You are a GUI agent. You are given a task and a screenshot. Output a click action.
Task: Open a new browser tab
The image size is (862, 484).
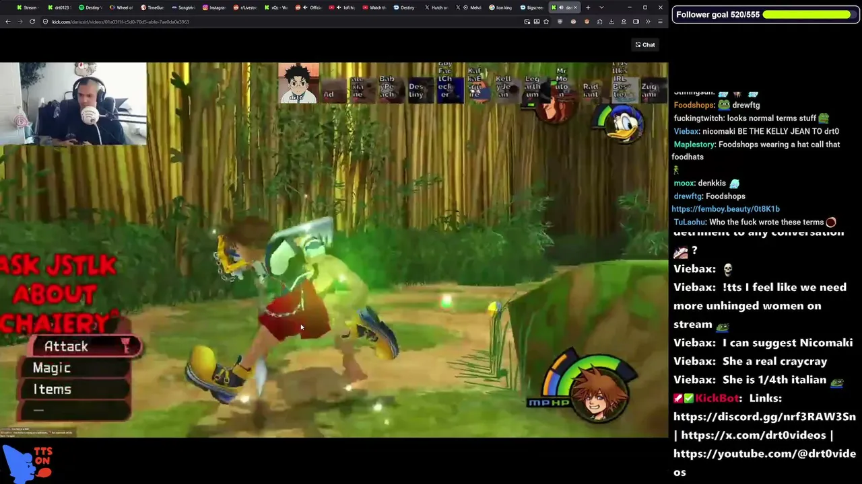[x=588, y=7]
